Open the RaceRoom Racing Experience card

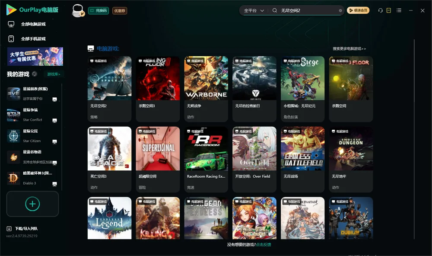coord(206,159)
